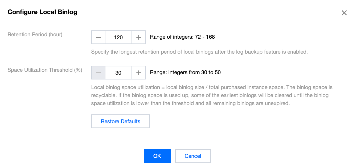Click the longest retention period description text
Screen dimensions: 353x168
click(x=199, y=52)
